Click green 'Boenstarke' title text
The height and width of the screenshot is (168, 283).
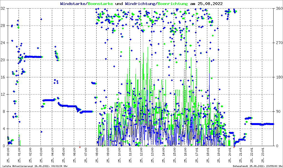coord(100,4)
